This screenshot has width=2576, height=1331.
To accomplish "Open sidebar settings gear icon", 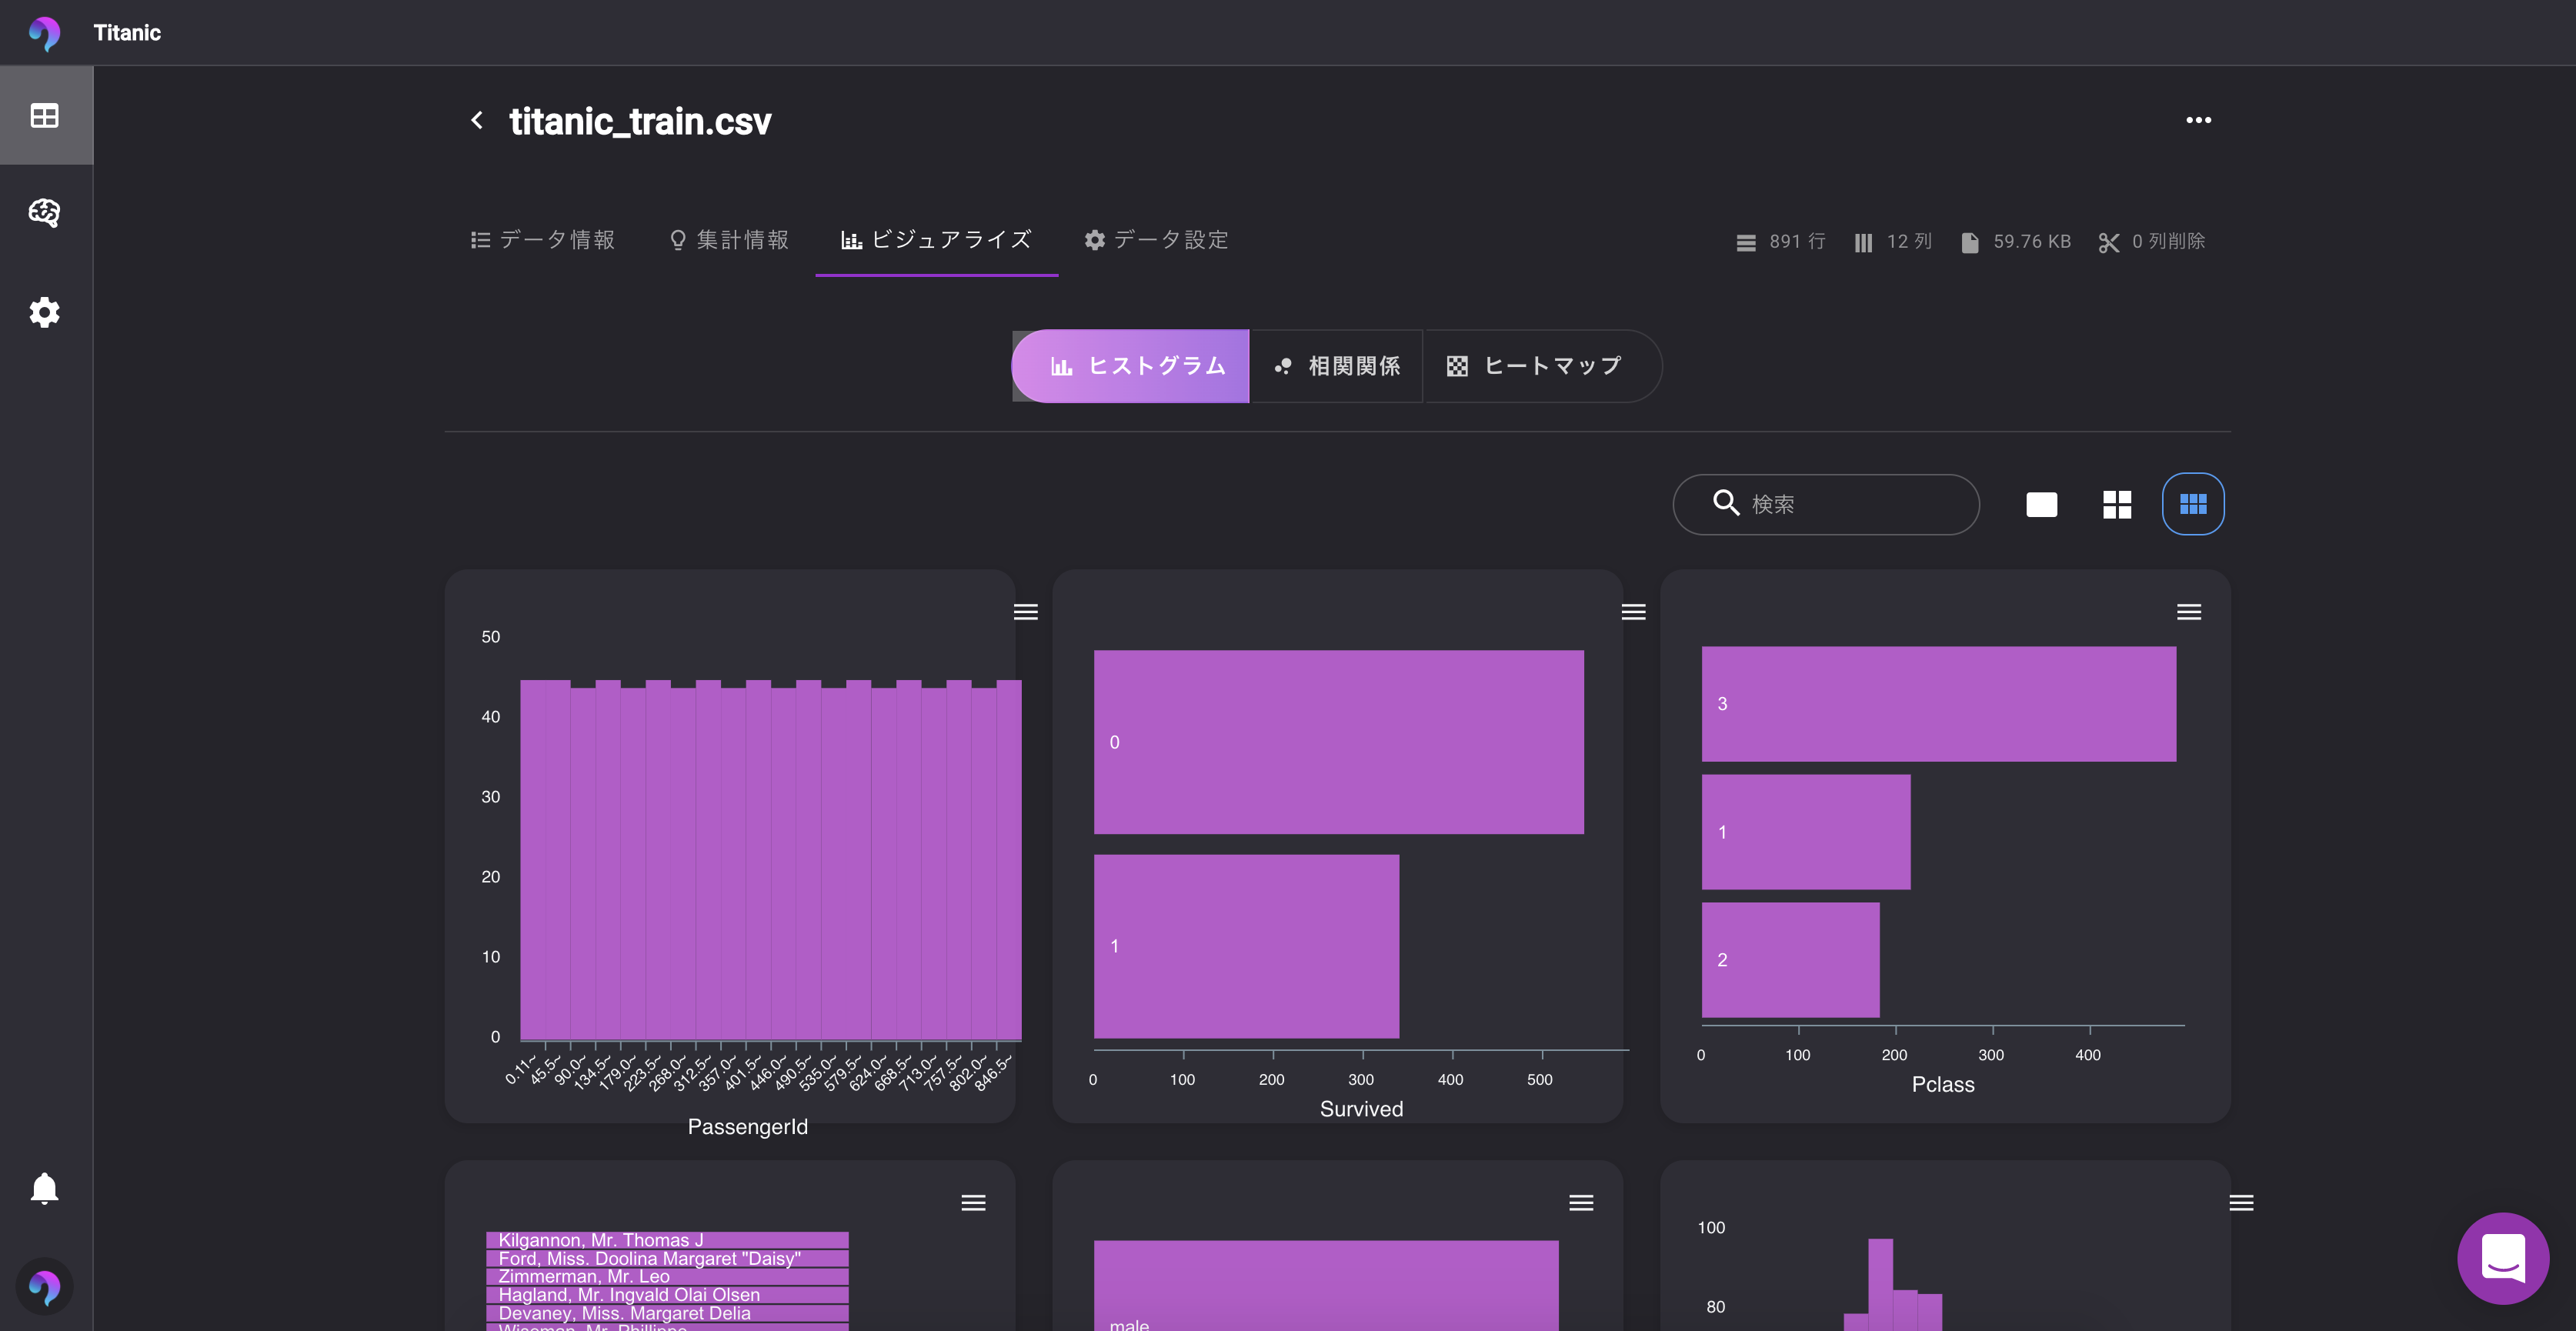I will [45, 312].
